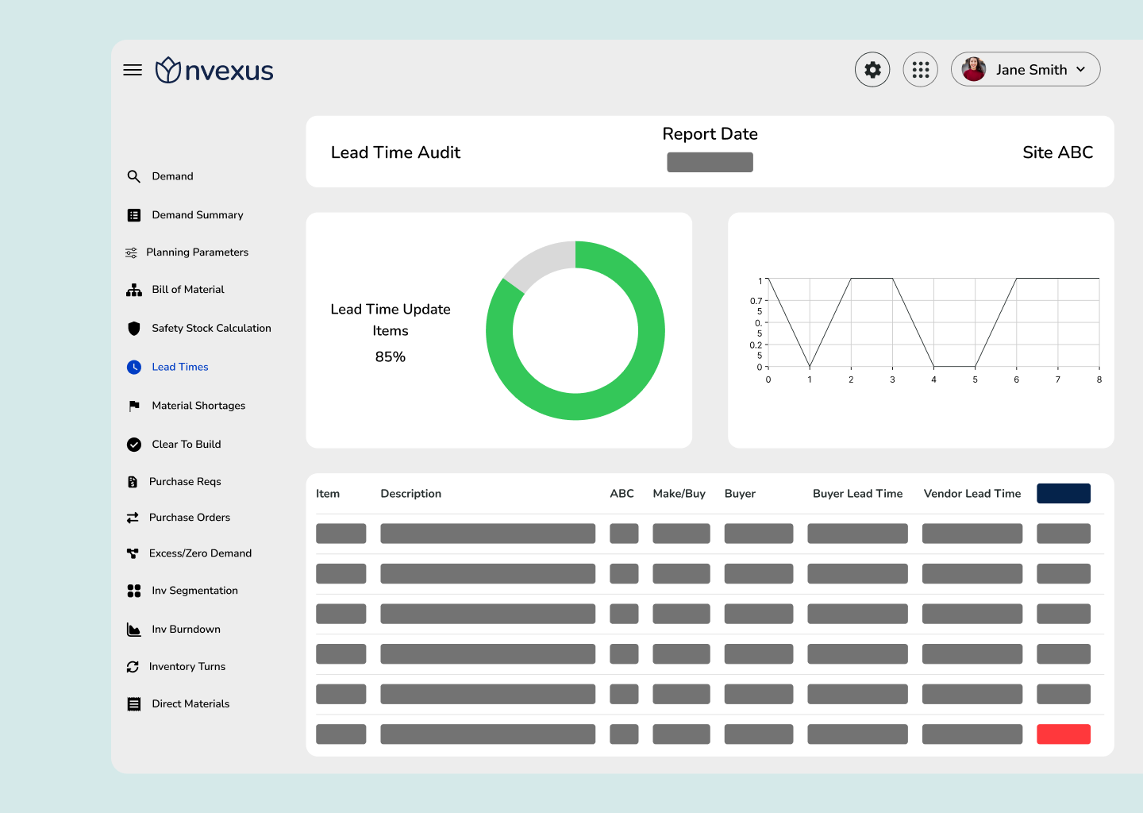
Task: Click the Demand Summary list icon
Action: pyautogui.click(x=134, y=215)
